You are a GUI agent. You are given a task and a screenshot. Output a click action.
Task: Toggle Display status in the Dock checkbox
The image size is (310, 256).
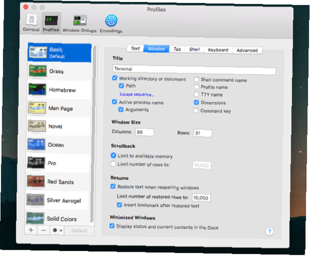[x=112, y=226]
